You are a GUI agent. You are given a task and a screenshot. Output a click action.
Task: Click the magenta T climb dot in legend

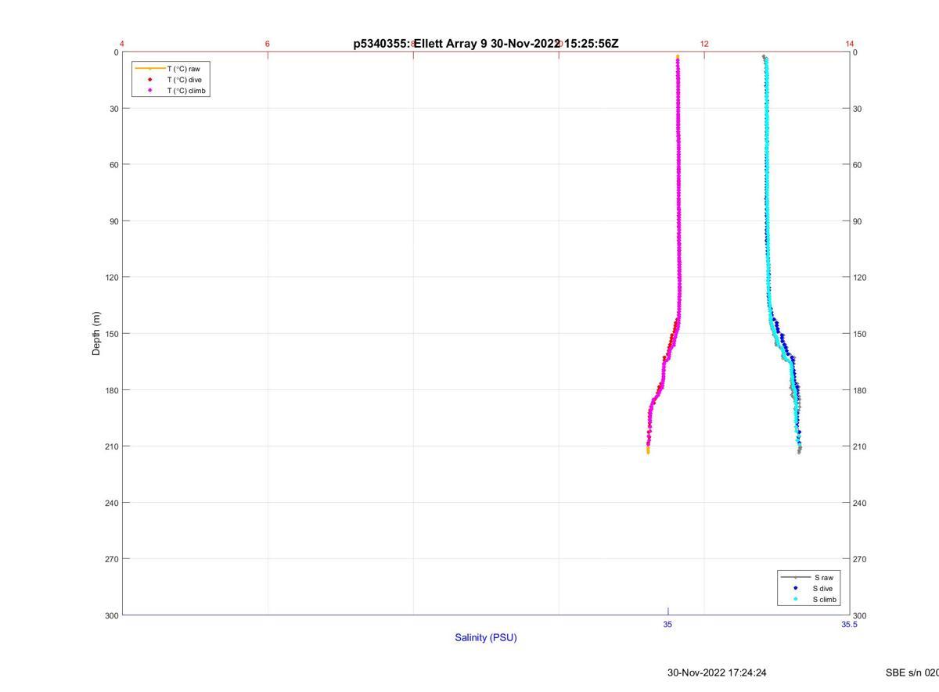point(149,91)
